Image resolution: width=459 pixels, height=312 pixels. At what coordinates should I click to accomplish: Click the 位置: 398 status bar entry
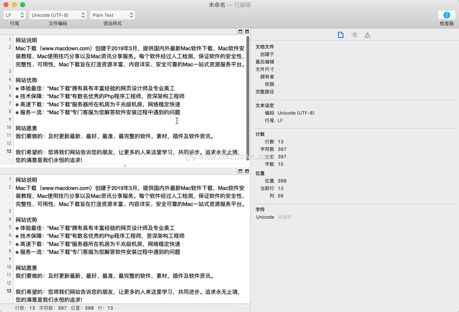tap(82, 308)
